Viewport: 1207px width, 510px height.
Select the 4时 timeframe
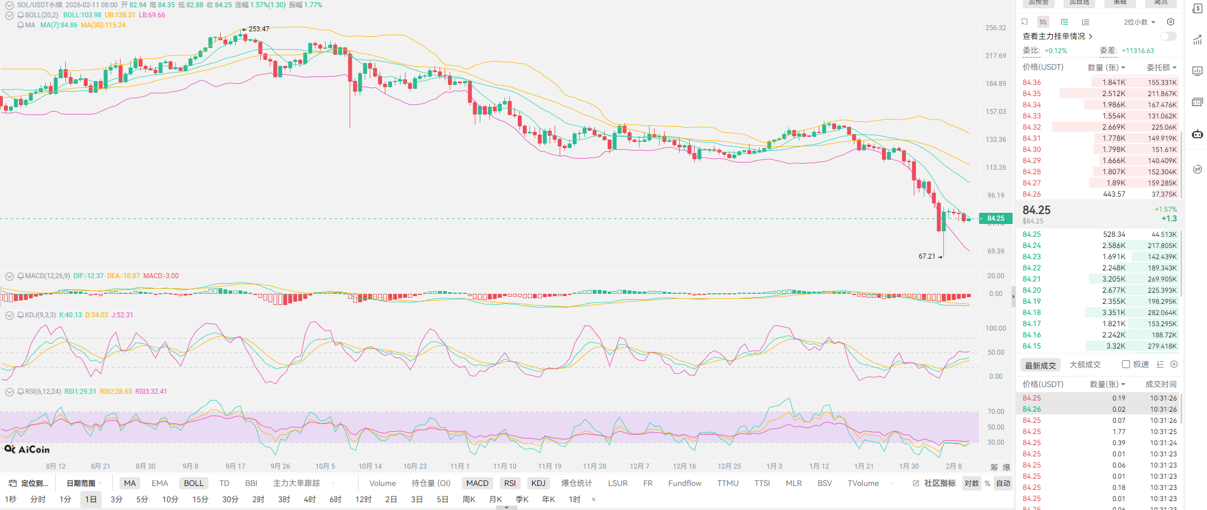(x=309, y=499)
